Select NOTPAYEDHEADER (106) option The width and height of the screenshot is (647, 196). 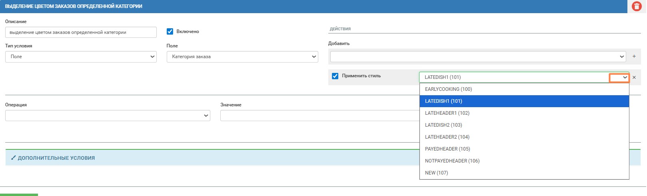tap(452, 161)
